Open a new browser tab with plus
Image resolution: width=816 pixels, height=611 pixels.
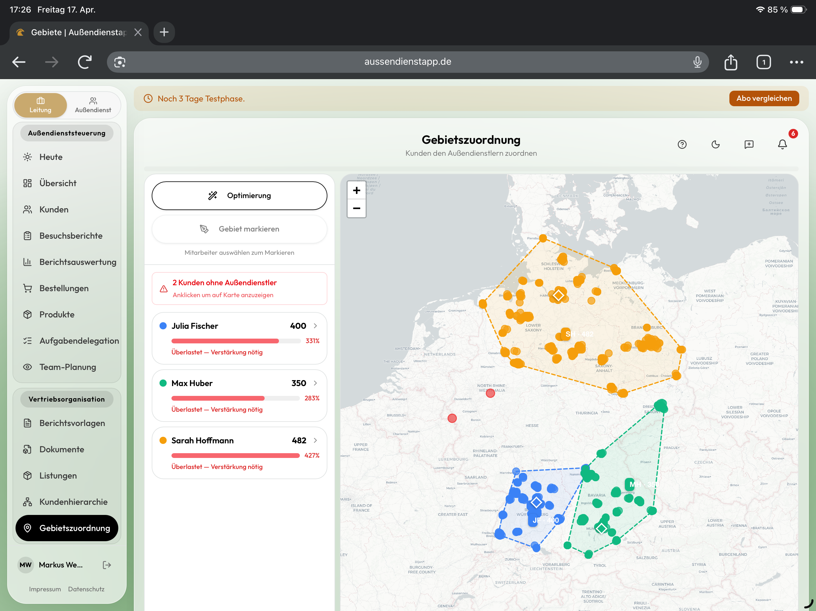[164, 32]
